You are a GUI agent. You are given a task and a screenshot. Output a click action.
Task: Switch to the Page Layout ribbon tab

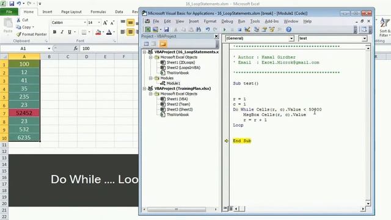[x=71, y=12]
